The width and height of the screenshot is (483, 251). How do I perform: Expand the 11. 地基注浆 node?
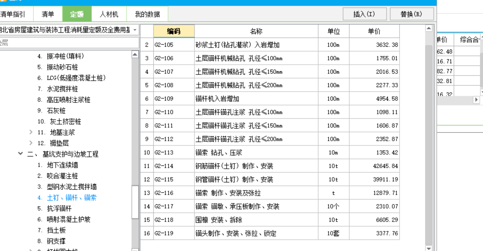31,132
